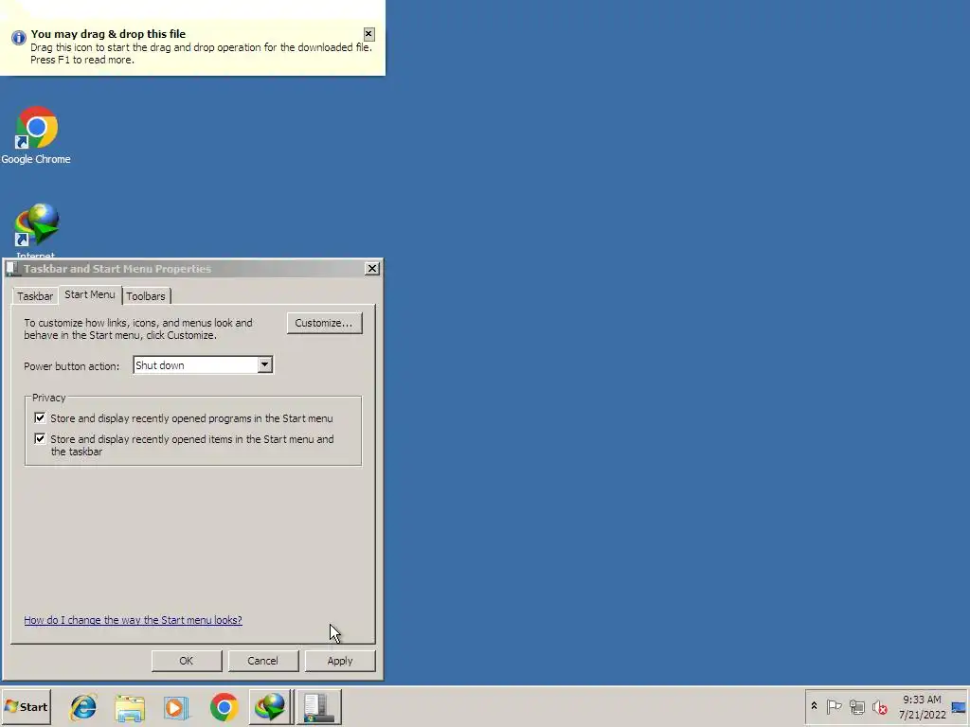Close the Taskbar and Start Menu Properties dialog
The width and height of the screenshot is (970, 727).
click(371, 268)
